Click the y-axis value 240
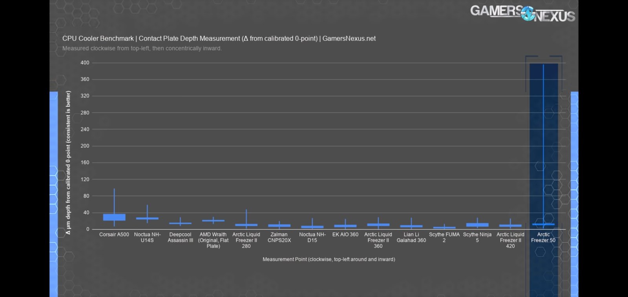The image size is (628, 297). click(85, 129)
